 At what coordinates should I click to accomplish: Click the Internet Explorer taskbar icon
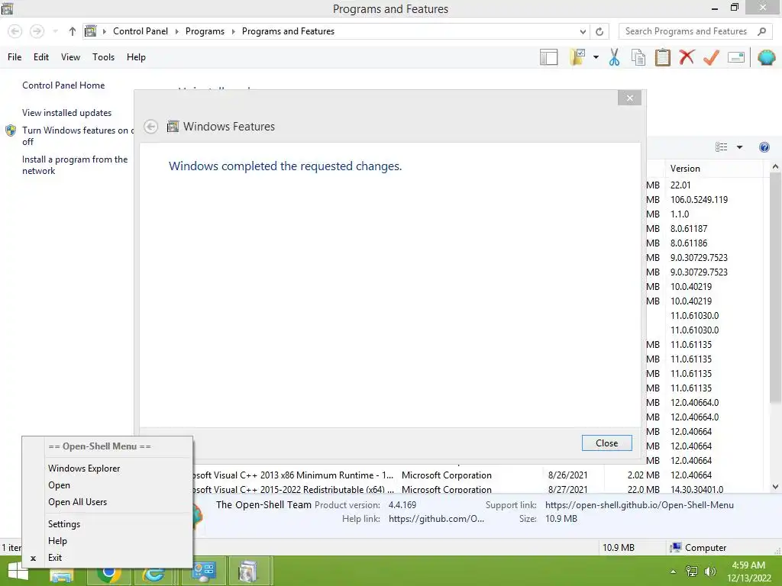153,575
